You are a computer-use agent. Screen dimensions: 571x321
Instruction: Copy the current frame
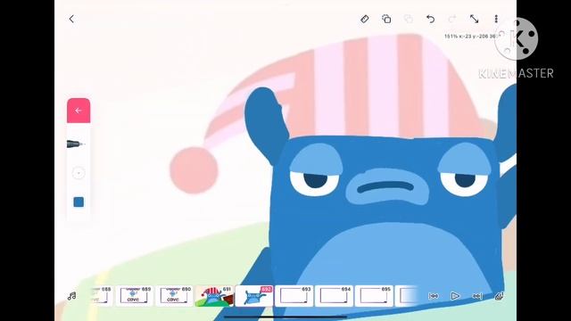386,19
